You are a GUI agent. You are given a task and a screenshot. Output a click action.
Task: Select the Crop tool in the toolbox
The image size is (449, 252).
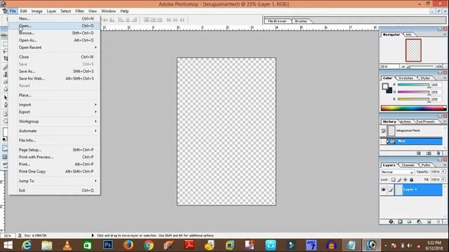(6, 59)
